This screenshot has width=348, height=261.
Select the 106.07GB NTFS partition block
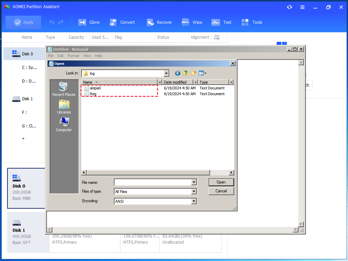coord(140,243)
